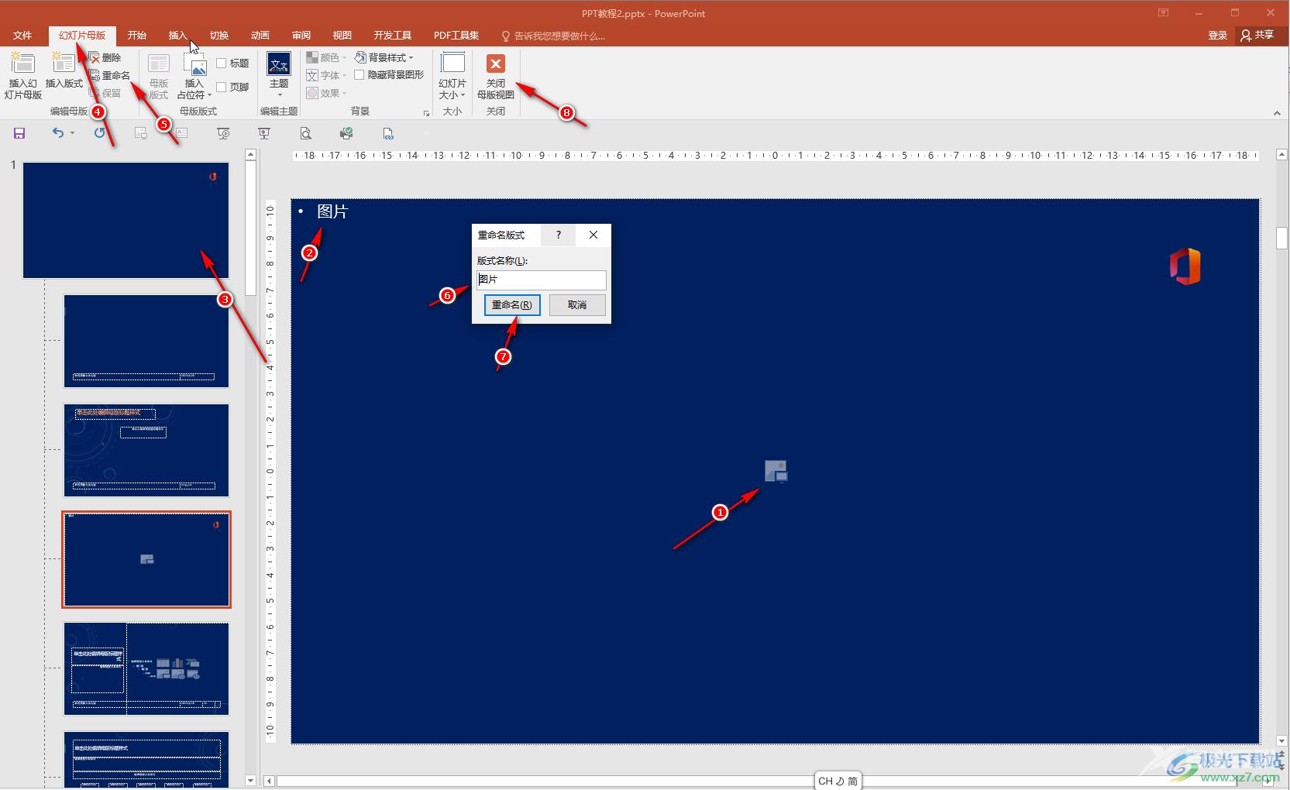Toggle the Title (标题) checkbox
Screen dimensions: 1290x790
222,63
